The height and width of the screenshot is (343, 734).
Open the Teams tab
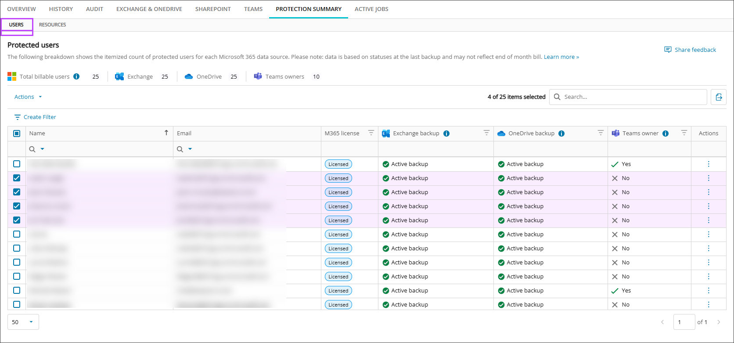pyautogui.click(x=253, y=9)
